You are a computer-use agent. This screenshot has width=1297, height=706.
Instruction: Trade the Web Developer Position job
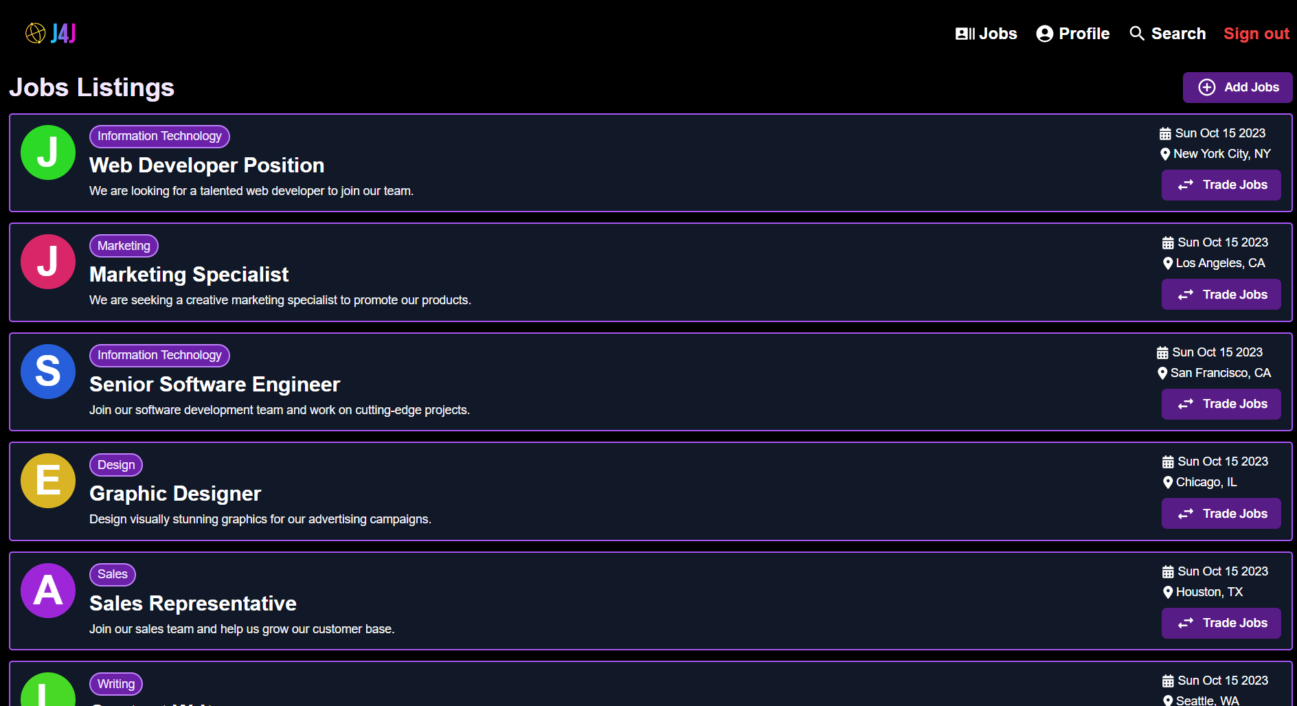pyautogui.click(x=1221, y=185)
